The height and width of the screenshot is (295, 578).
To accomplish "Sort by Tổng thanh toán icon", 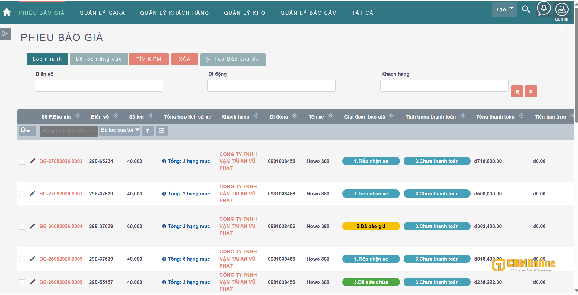I will click(521, 116).
